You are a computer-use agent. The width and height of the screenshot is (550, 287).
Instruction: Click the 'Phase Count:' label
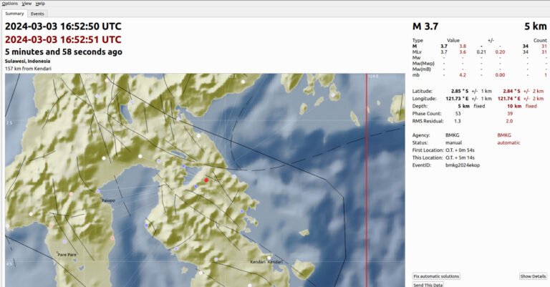[x=427, y=114]
